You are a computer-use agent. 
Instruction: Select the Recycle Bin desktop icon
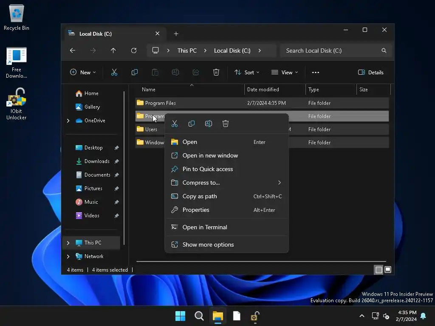17,17
